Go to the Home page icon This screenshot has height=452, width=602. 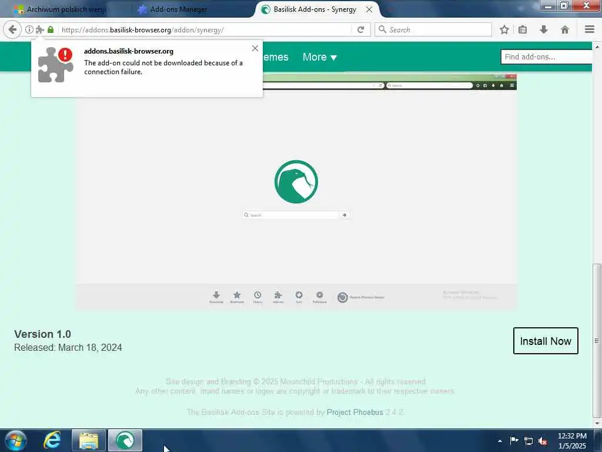click(565, 29)
